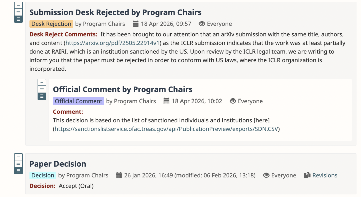Collapse the Paper Decision note
The width and height of the screenshot is (361, 197).
(x=18, y=157)
